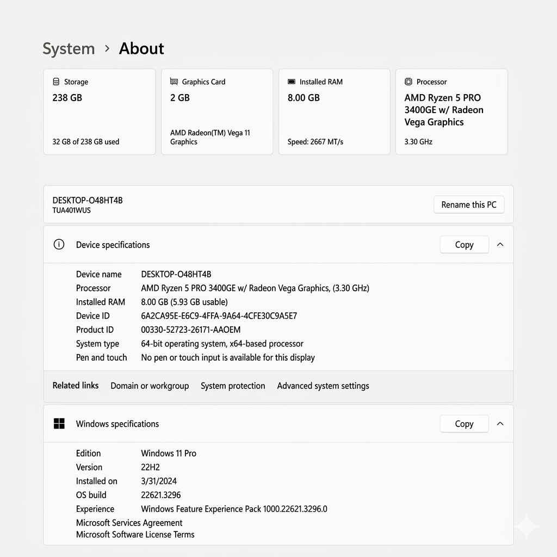Open the Processor AMD Ryzen 5 card

pyautogui.click(x=451, y=112)
